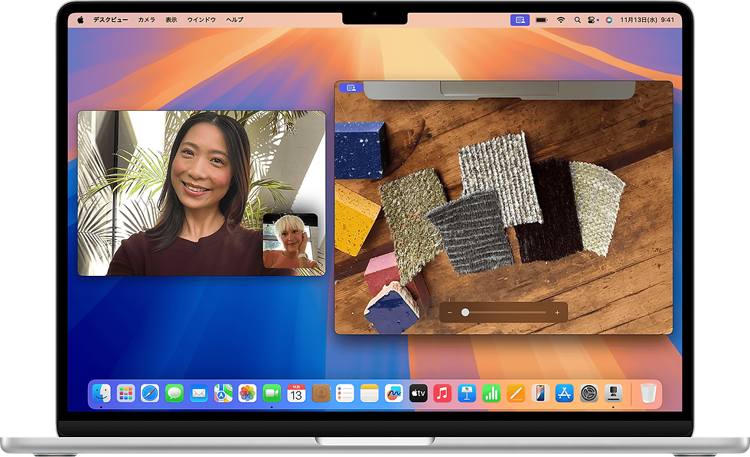The image size is (750, 457).
Task: Open the Apple TV app in the Dock
Action: pyautogui.click(x=418, y=394)
